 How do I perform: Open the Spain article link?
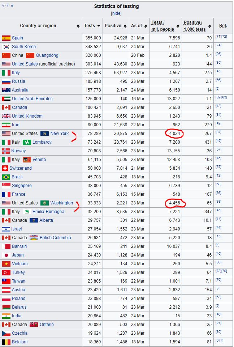17,38
